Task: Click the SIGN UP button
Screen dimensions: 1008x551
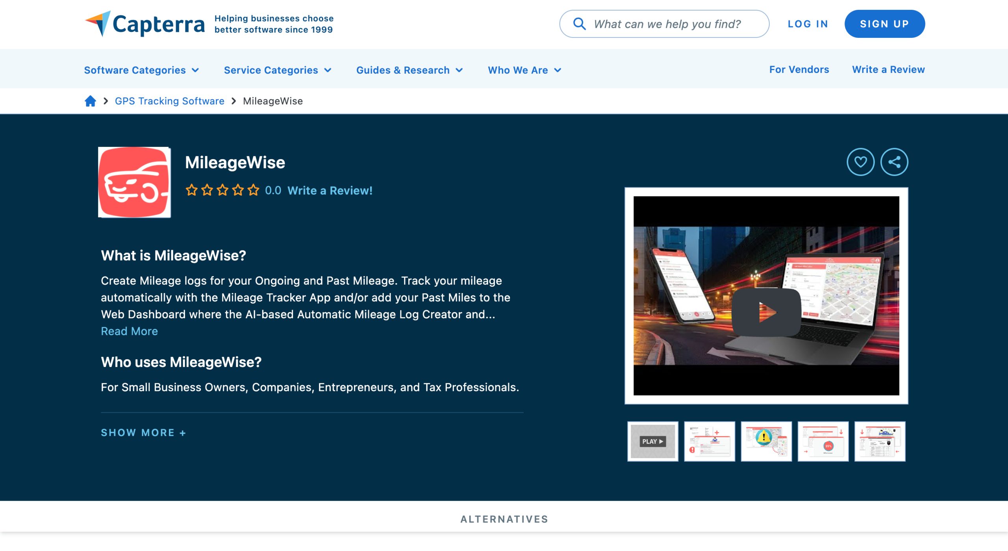Action: click(884, 24)
